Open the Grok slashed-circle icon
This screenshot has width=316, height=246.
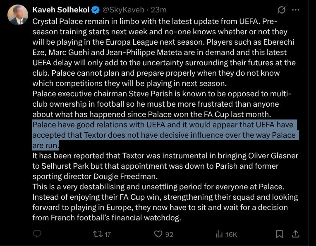coord(282,10)
